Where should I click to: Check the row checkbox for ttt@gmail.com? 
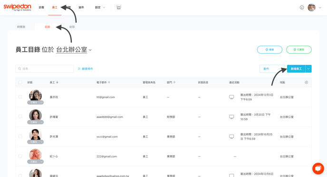[x=20, y=97]
